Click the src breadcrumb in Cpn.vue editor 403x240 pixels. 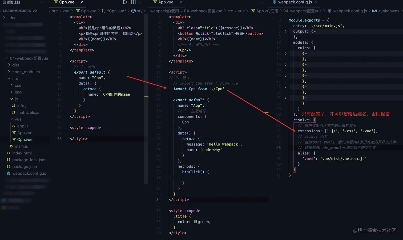point(55,11)
